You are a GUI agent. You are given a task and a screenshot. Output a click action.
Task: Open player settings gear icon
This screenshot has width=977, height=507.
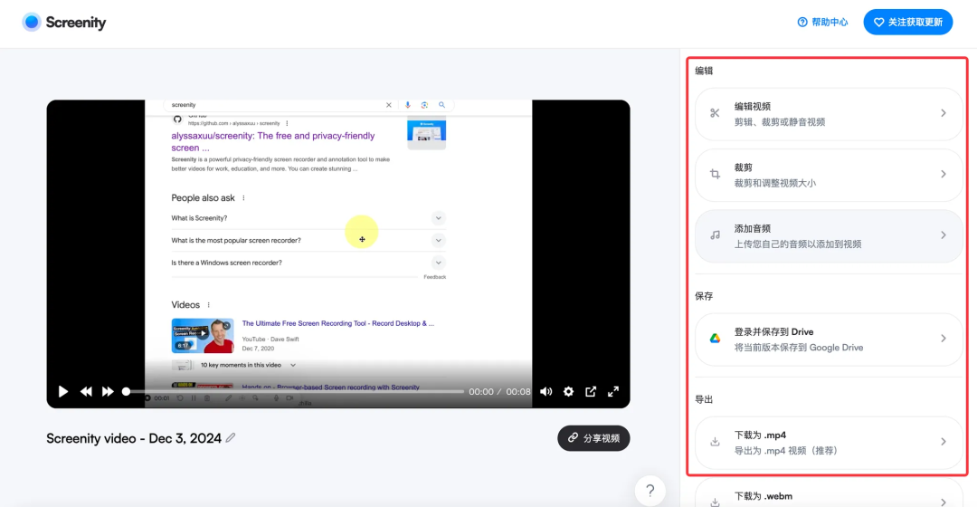click(568, 392)
